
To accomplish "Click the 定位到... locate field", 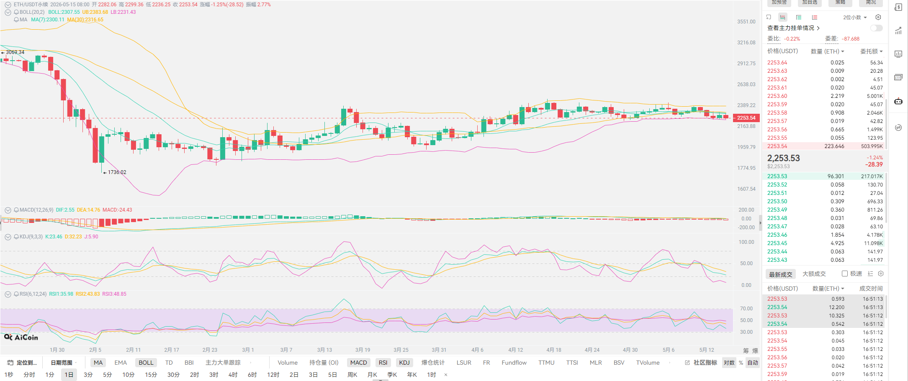I will [x=22, y=363].
